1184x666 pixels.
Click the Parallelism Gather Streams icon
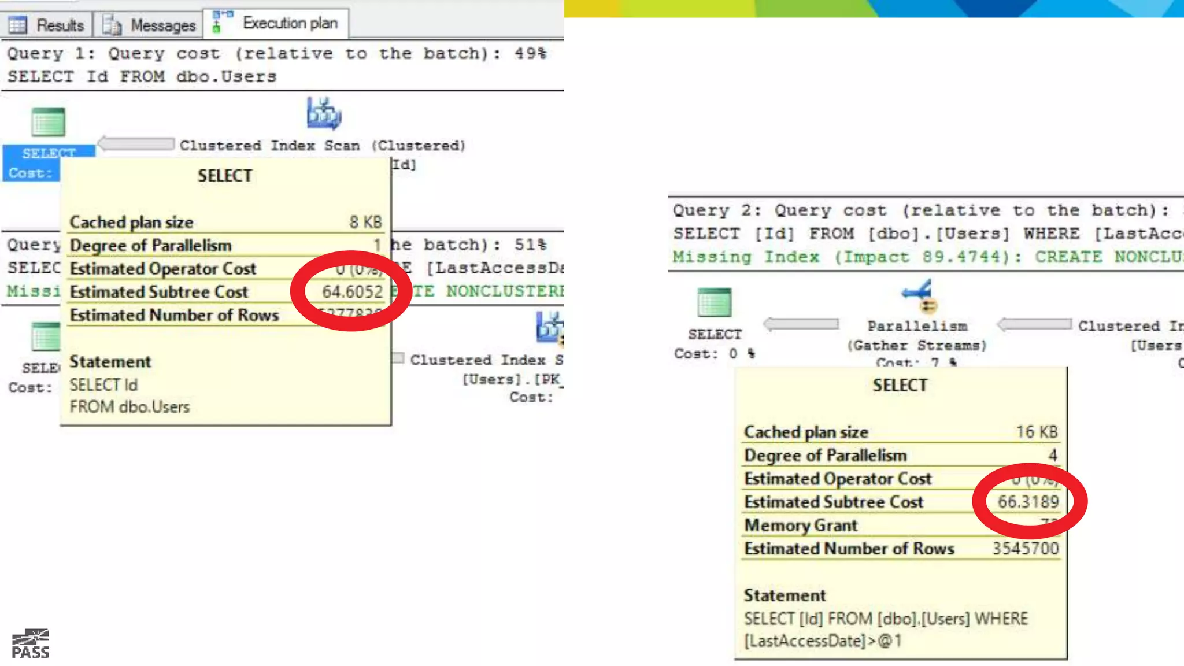(918, 296)
